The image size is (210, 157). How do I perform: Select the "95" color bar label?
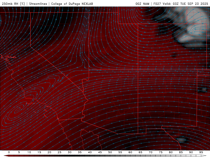201,152
